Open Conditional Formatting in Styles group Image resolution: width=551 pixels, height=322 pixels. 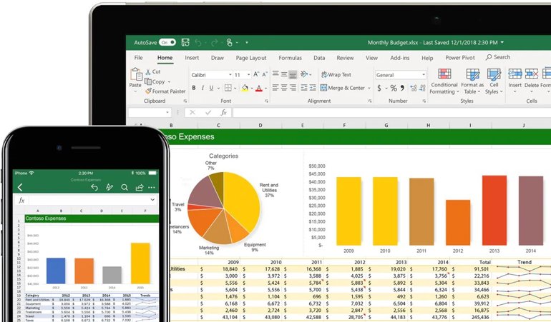coord(444,81)
